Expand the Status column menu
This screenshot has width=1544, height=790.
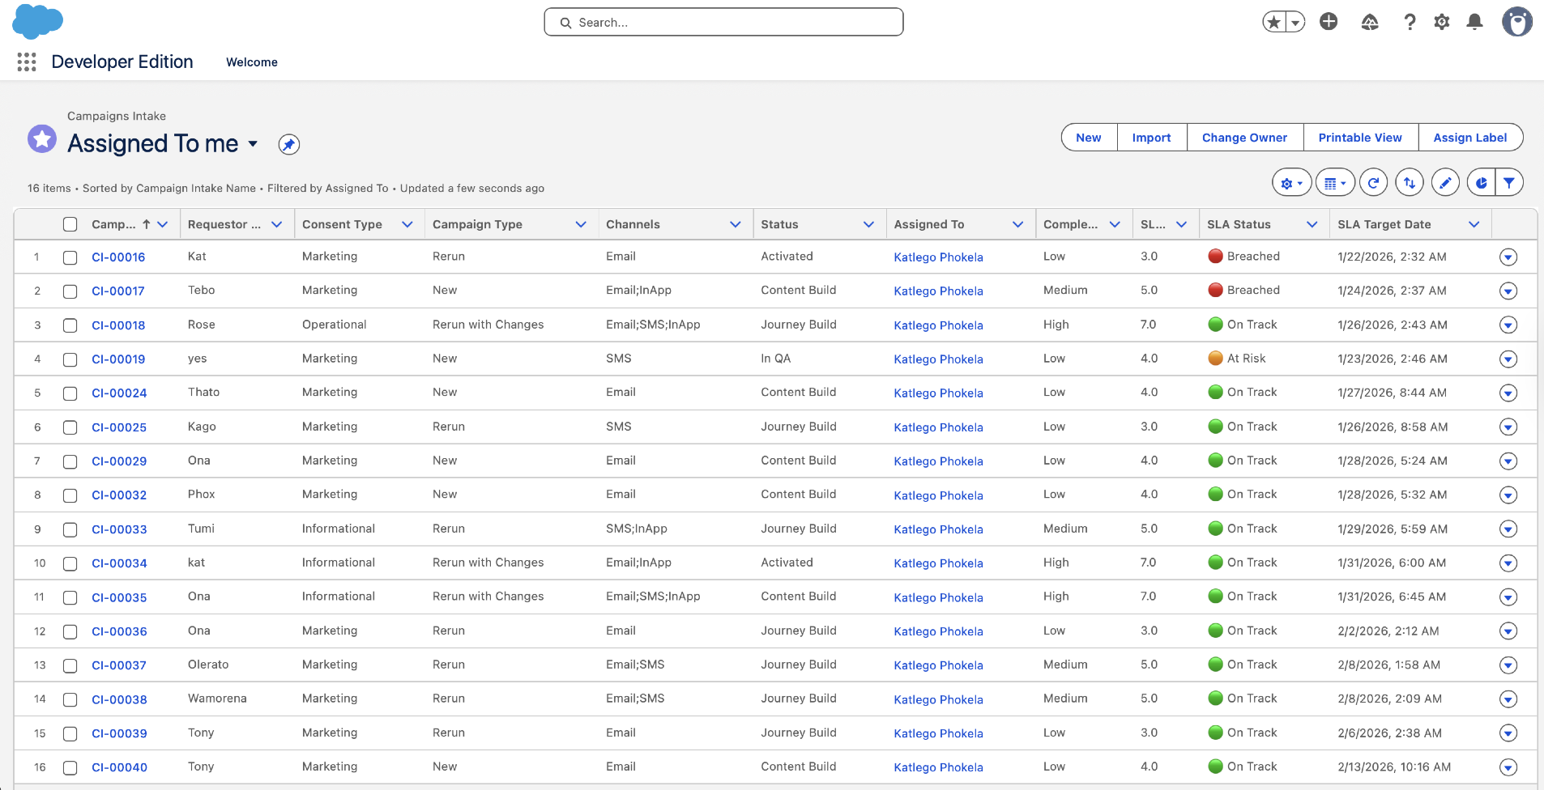pos(869,224)
